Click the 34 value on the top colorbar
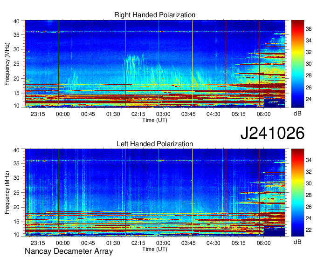The height and width of the screenshot is (257, 317). click(309, 41)
